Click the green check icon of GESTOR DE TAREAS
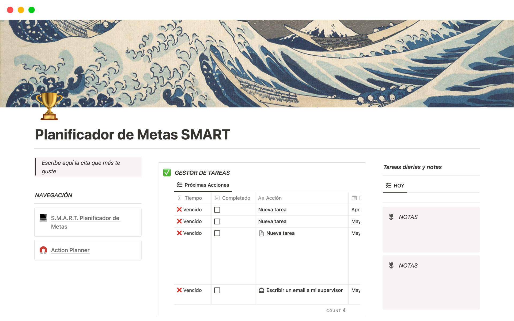 167,173
